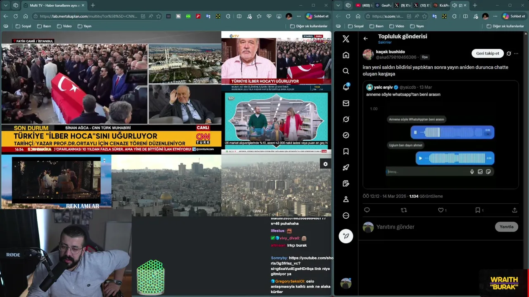
Task: Open new tab in Multi TV window
Action: click(x=93, y=5)
